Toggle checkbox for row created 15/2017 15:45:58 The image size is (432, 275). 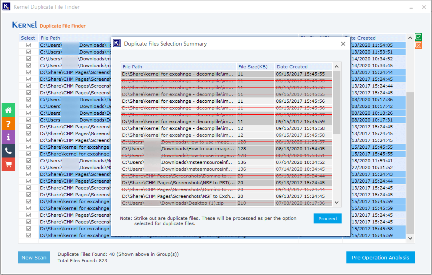click(29, 229)
